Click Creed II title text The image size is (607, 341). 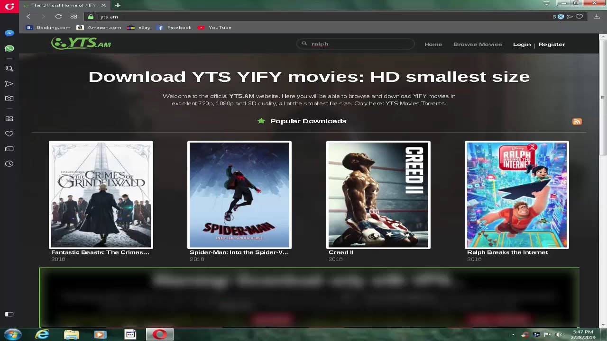pos(341,252)
